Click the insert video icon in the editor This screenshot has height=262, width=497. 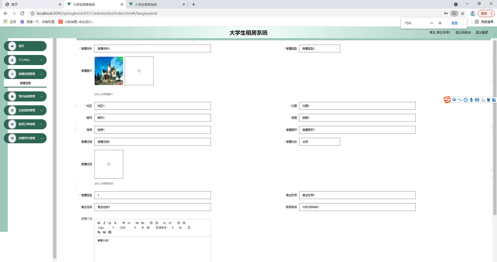110,232
